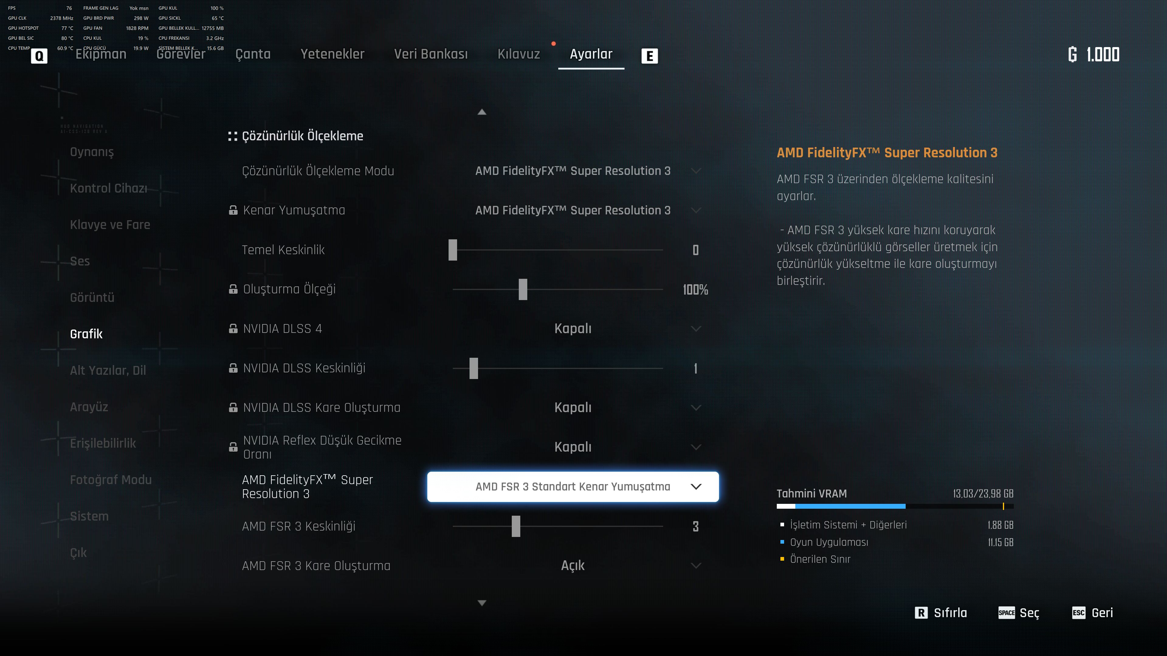Open the Görevler tab

coord(181,54)
